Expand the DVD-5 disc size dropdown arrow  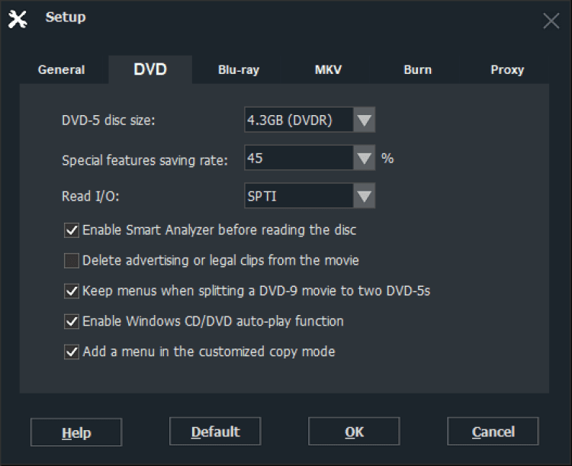(x=365, y=120)
